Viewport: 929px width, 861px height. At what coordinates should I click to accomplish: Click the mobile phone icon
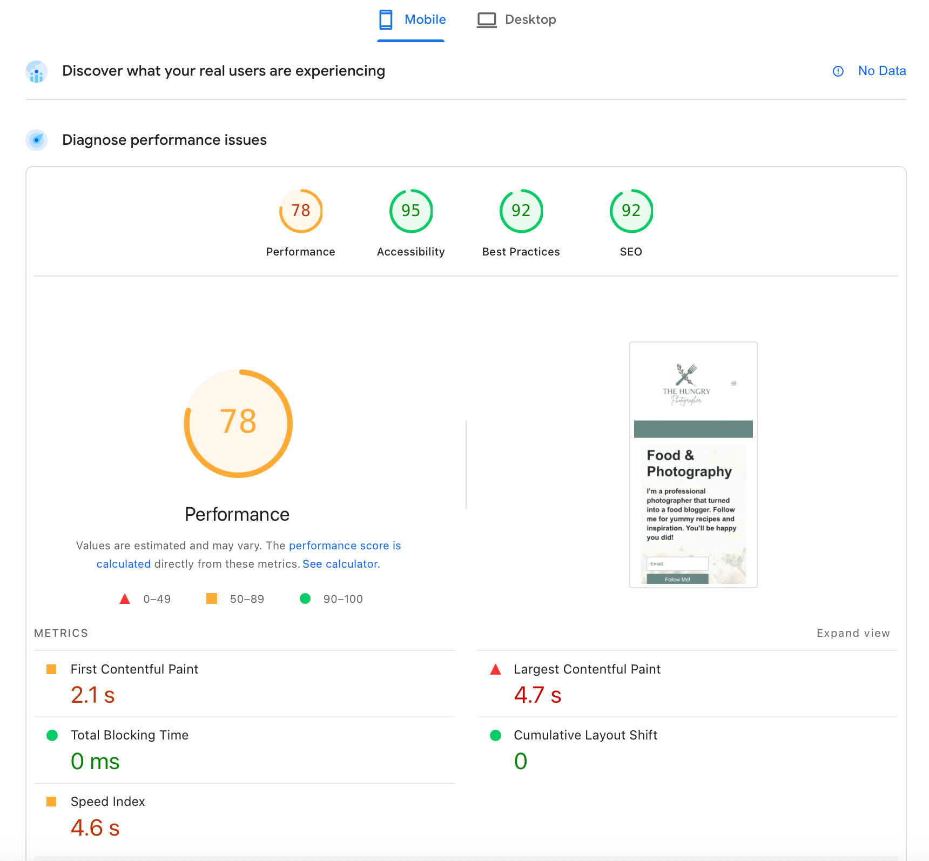386,20
